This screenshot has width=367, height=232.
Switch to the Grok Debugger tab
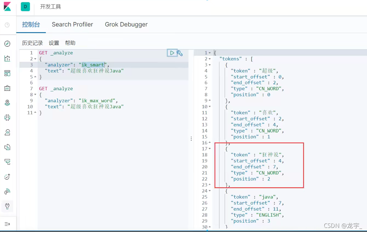tap(126, 25)
